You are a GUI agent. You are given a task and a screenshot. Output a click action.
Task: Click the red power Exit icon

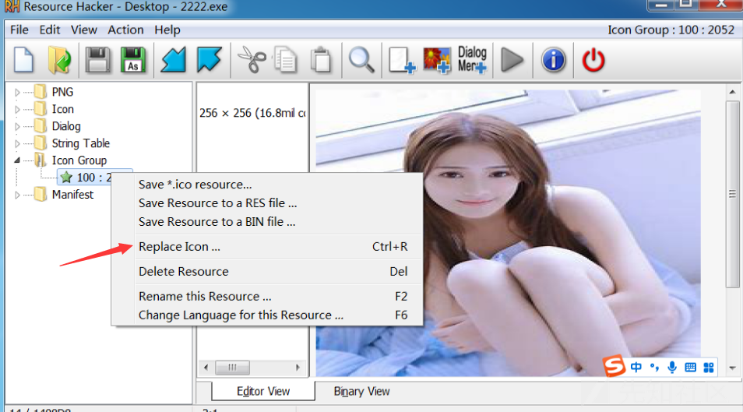tap(593, 60)
